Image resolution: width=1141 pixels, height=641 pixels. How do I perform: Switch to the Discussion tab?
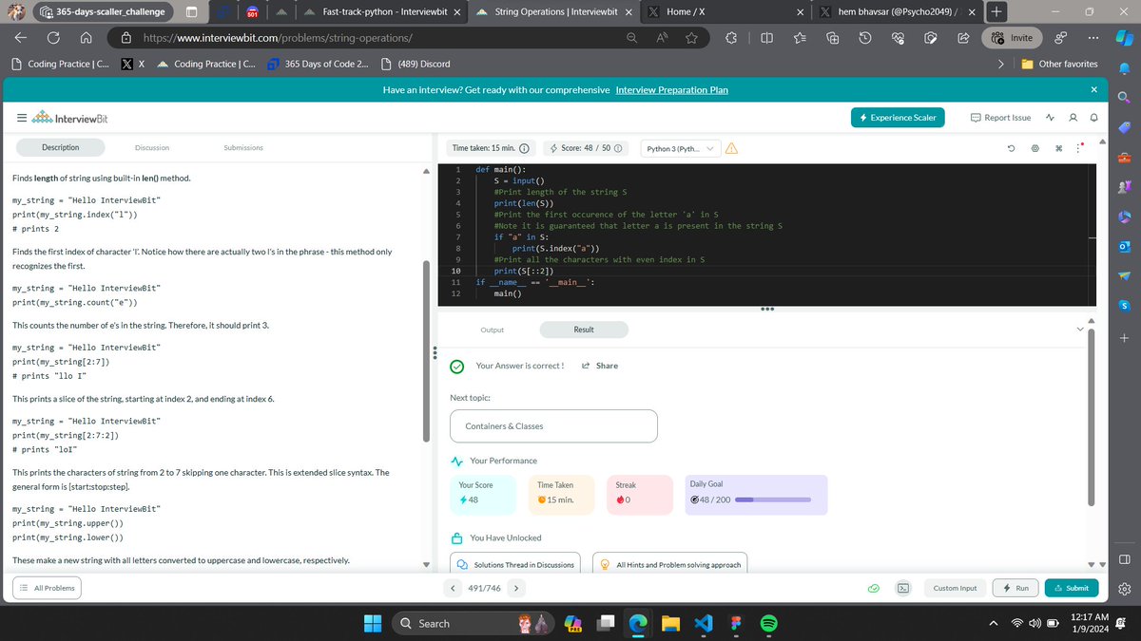(152, 147)
